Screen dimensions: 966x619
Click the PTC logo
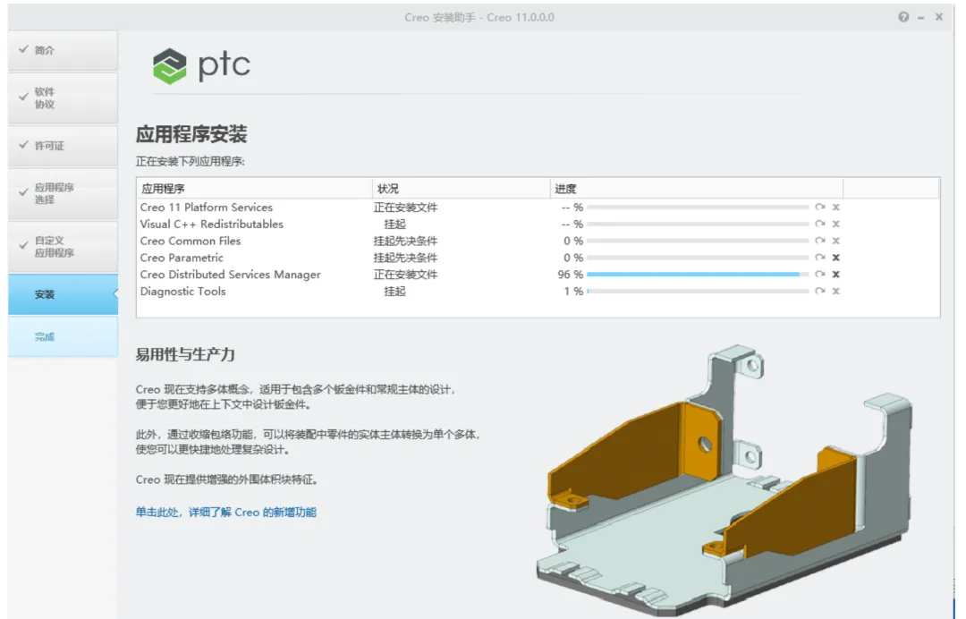201,66
